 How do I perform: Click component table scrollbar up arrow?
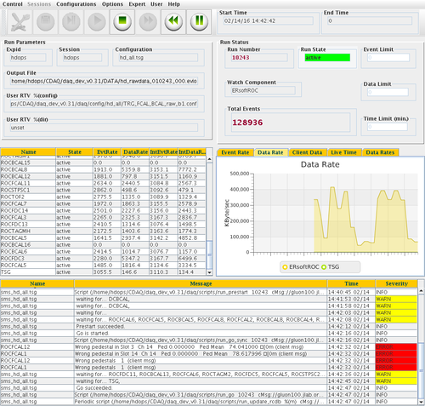pos(209,159)
